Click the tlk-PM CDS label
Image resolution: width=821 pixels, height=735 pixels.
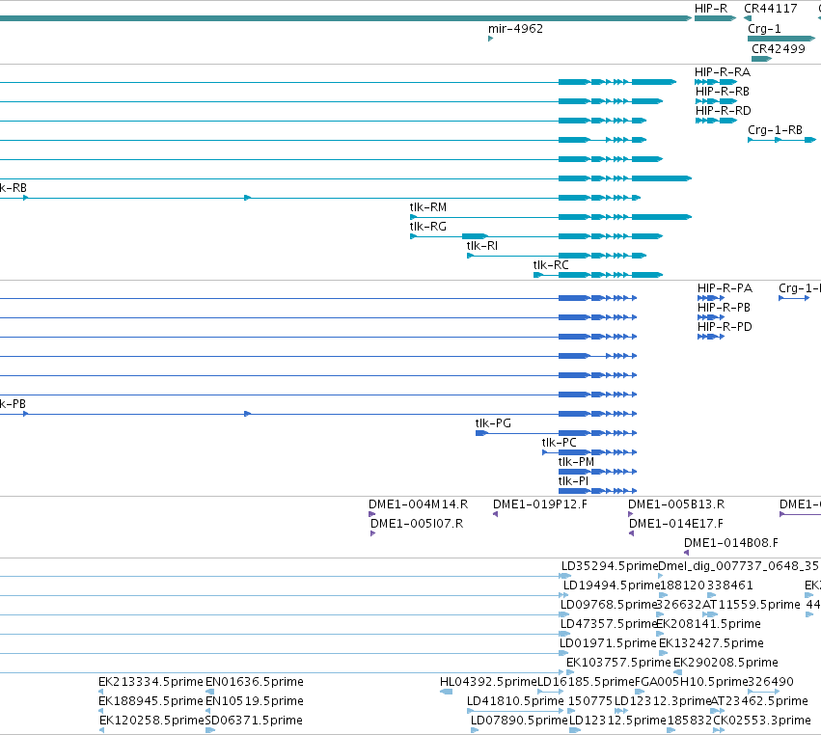click(x=576, y=462)
